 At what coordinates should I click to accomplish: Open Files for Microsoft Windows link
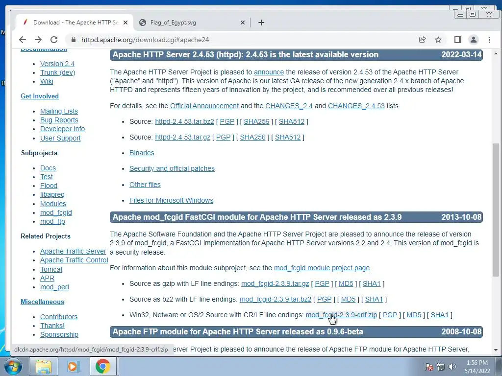[171, 200]
